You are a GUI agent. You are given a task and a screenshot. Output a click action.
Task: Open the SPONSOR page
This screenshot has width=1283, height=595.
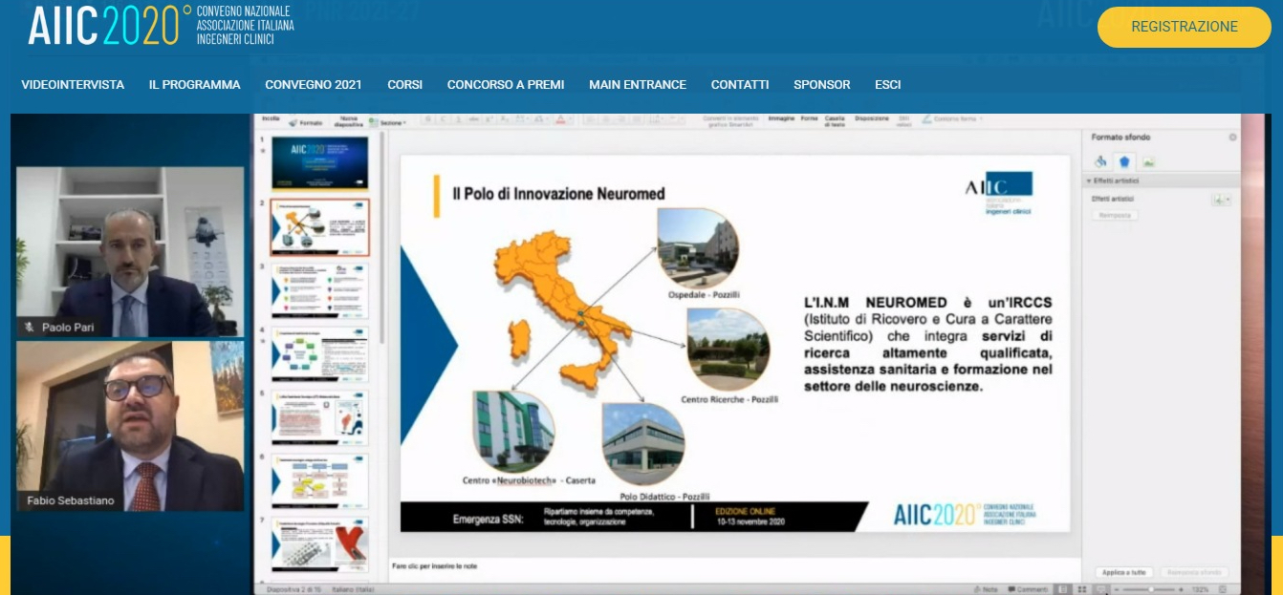[x=821, y=85]
